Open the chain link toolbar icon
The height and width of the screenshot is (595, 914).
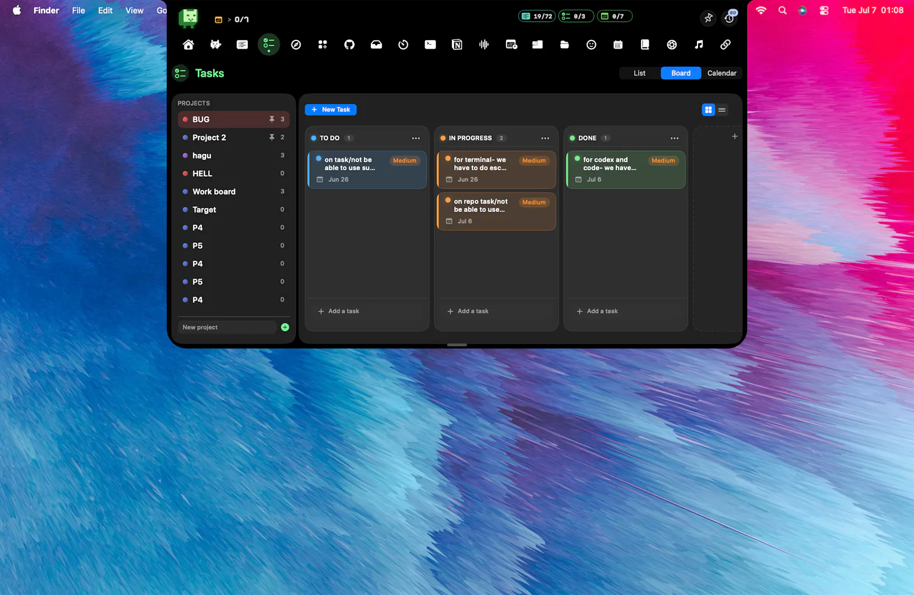(x=725, y=45)
